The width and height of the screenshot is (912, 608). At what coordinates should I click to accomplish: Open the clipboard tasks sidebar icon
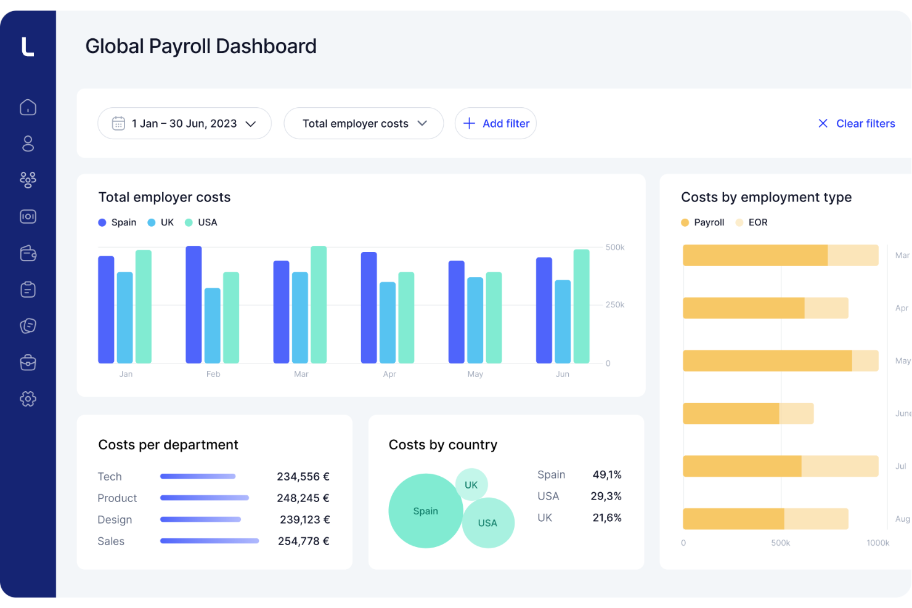pos(28,290)
